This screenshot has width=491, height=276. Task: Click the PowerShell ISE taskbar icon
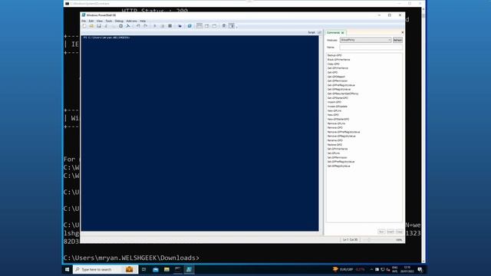[189, 269]
